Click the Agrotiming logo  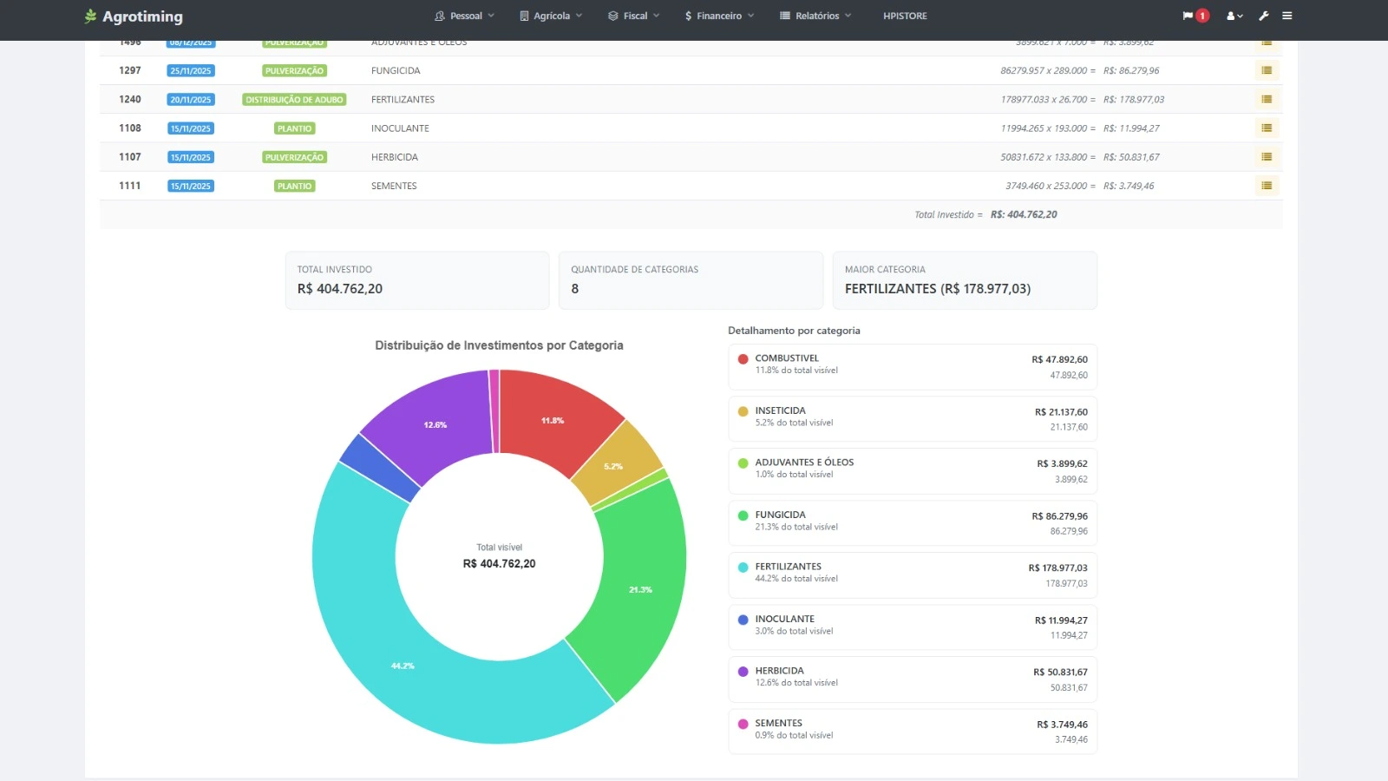(134, 16)
